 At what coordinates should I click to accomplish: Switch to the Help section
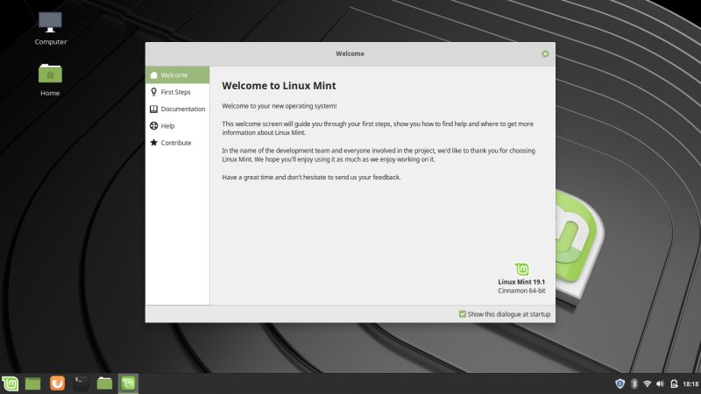(178, 126)
